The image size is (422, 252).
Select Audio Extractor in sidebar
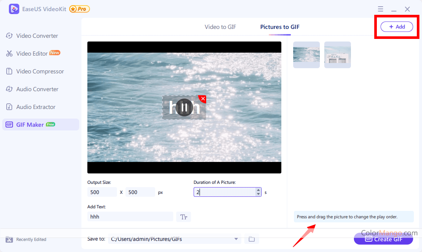click(x=36, y=107)
